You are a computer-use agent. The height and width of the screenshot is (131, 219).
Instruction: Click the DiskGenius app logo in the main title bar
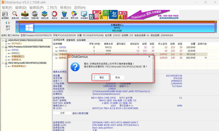(3, 2)
